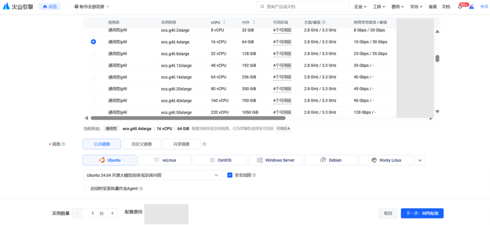Viewport: 490px width, 225px height.
Task: Sort the table by 内存 column
Action: click(254, 22)
